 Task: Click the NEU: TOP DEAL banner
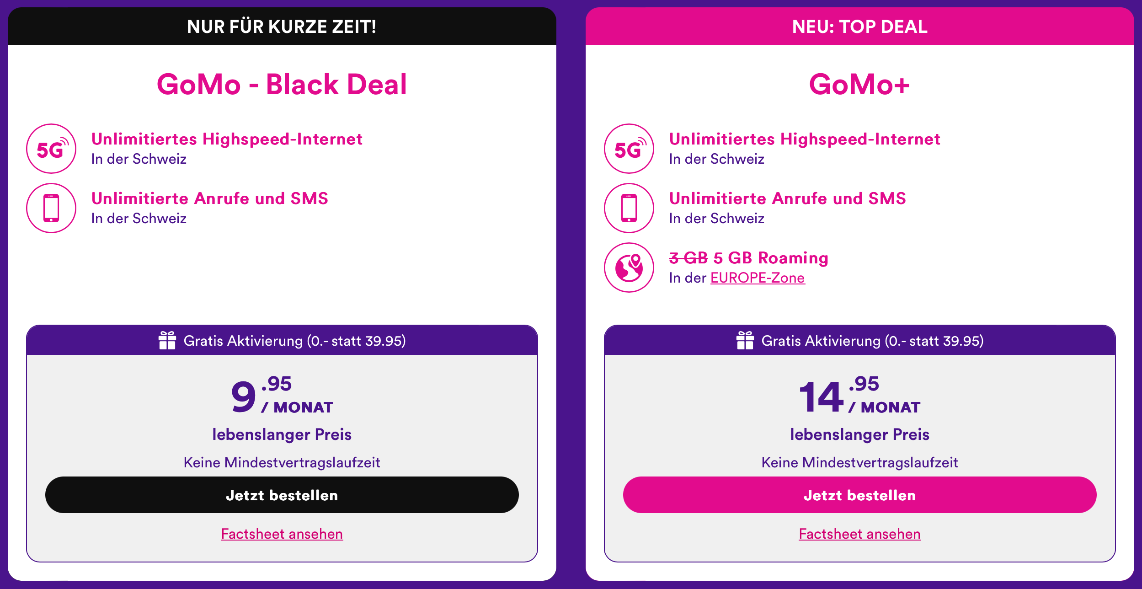[859, 27]
